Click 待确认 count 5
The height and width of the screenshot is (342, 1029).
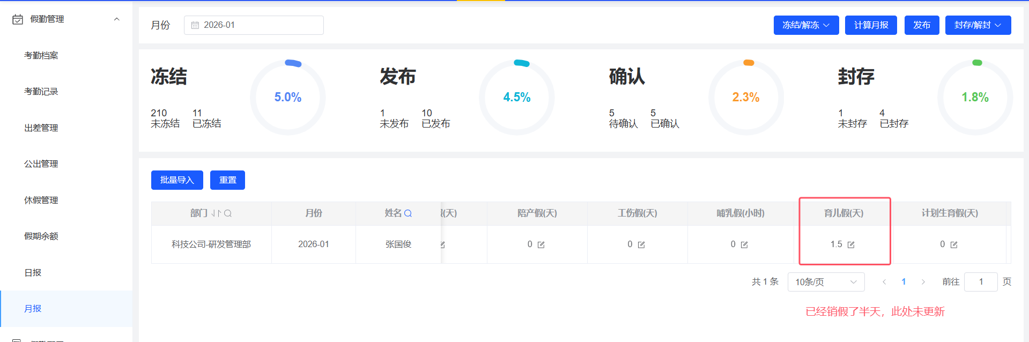(612, 113)
